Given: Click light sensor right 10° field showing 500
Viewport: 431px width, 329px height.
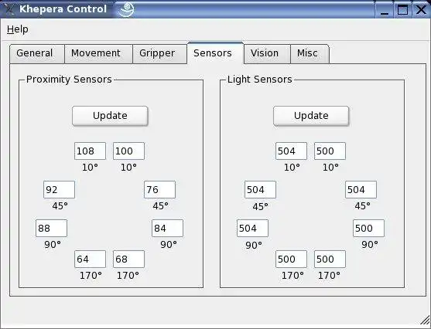Looking at the screenshot, I should click(x=330, y=151).
